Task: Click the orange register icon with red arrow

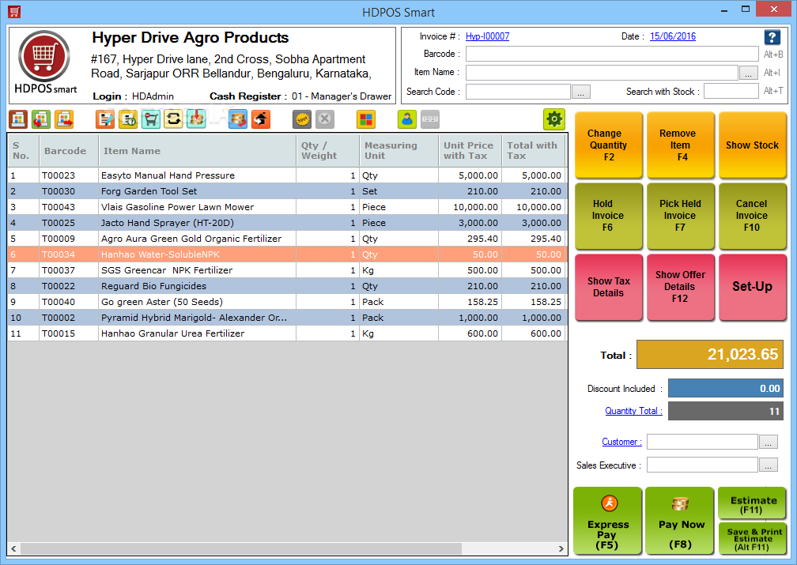Action: (x=64, y=119)
